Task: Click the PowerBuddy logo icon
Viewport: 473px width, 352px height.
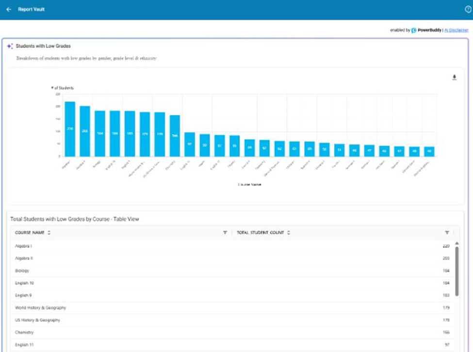Action: click(x=414, y=30)
